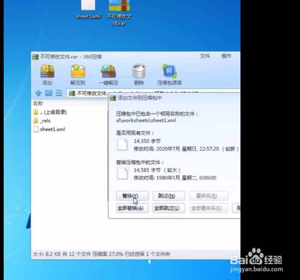Open the 文件 menu in 360压缩
The height and width of the screenshot is (280, 300).
pyautogui.click(x=205, y=56)
